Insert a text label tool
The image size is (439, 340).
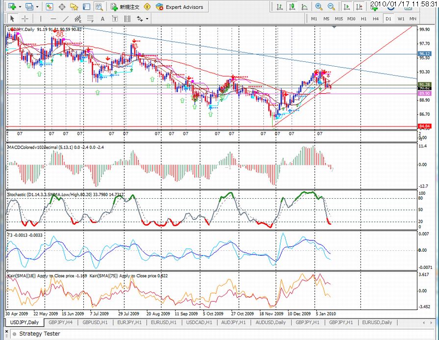click(116, 19)
